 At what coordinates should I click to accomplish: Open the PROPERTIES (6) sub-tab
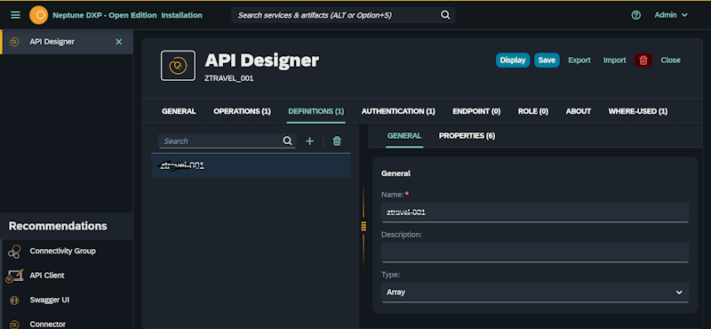467,136
